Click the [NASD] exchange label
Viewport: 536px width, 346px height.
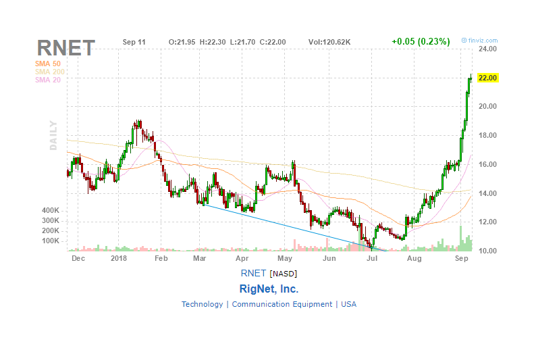coord(284,274)
